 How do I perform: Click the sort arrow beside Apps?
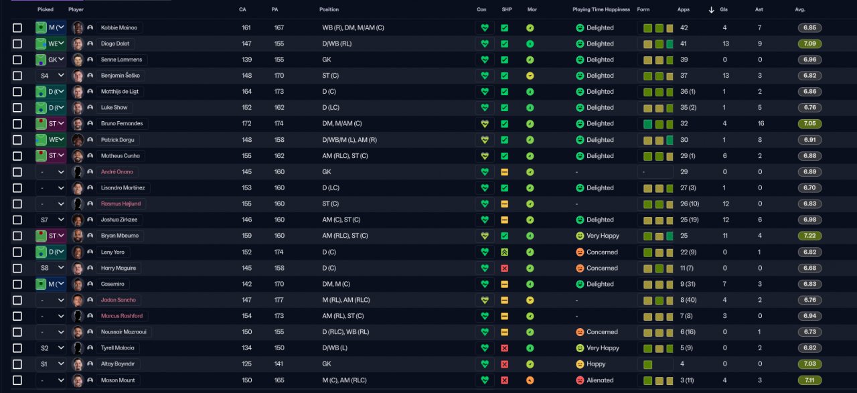[x=711, y=10]
